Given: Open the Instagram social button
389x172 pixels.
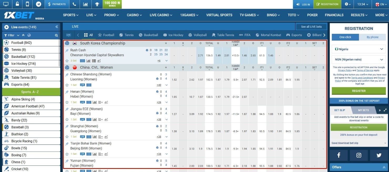Looking at the screenshot, I should point(359,155).
